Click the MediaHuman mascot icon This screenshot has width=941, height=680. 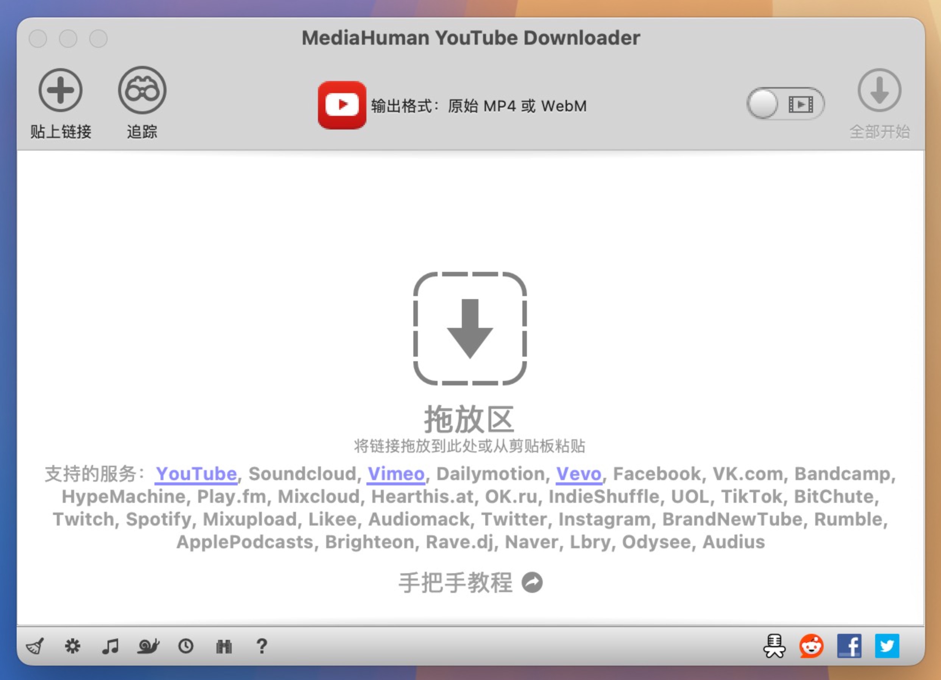click(774, 646)
